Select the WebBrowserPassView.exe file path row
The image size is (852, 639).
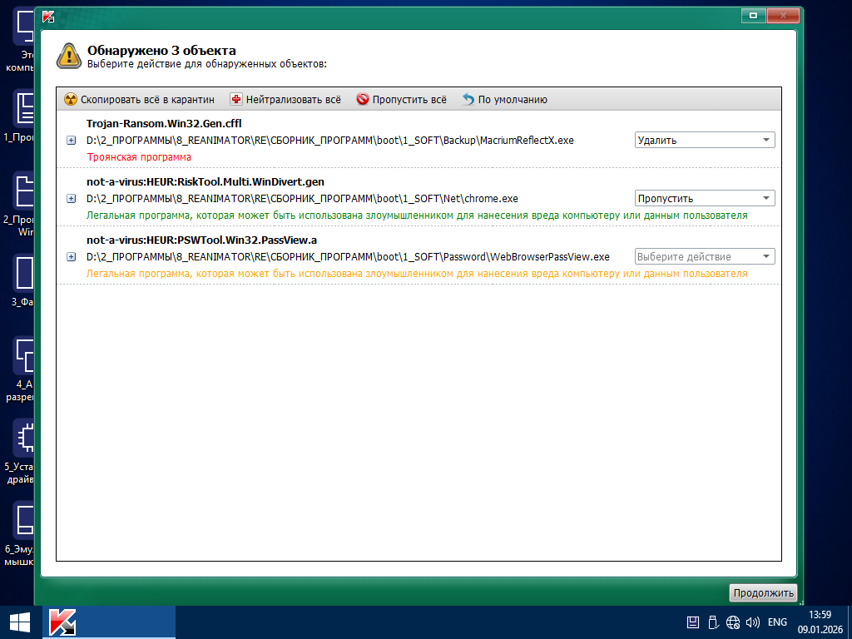tap(348, 257)
